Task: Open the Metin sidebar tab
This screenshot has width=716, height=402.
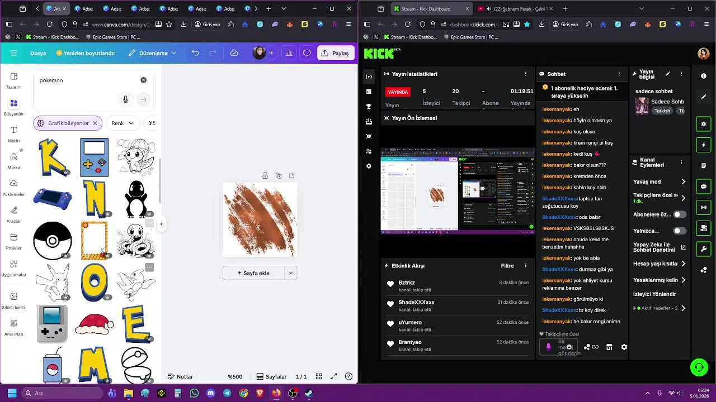Action: (14, 134)
